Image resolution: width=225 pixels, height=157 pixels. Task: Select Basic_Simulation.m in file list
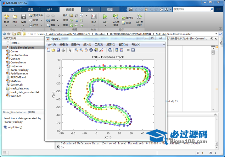[23, 47]
